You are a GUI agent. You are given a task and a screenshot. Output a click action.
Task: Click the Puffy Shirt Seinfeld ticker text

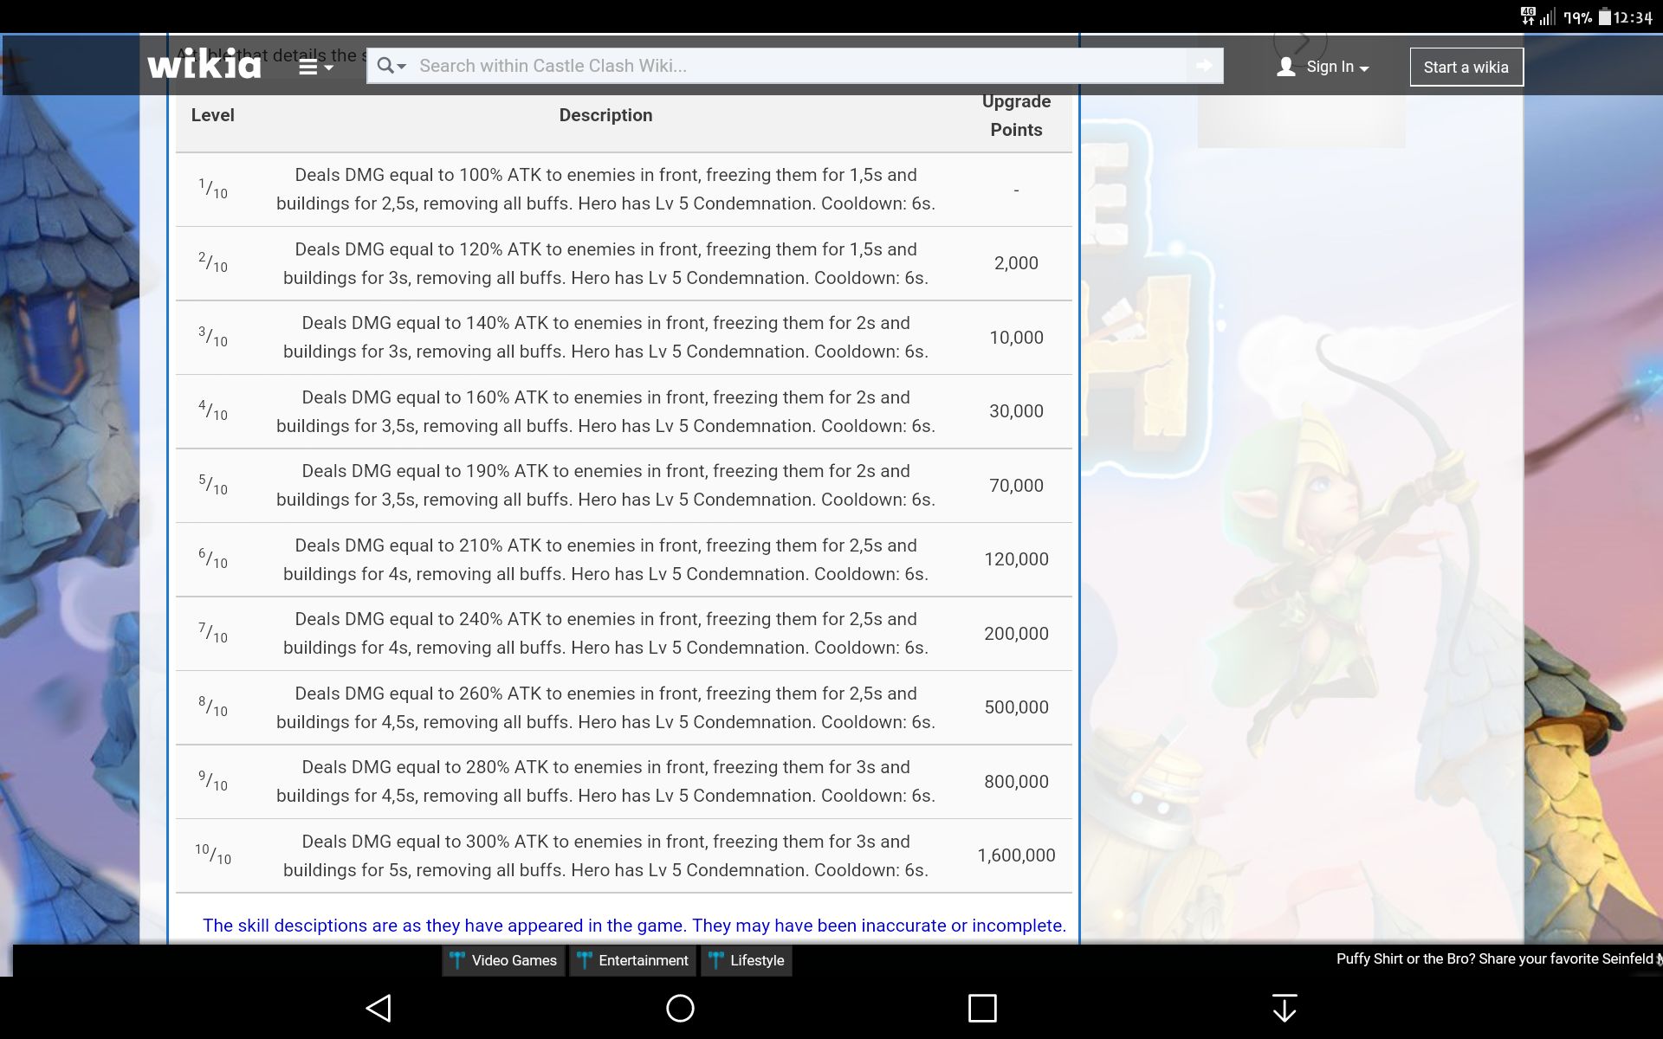[1498, 958]
